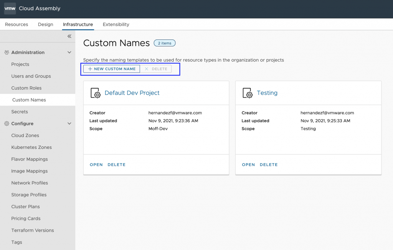
Task: Navigate to Flavor Mappings
Action: click(x=30, y=159)
